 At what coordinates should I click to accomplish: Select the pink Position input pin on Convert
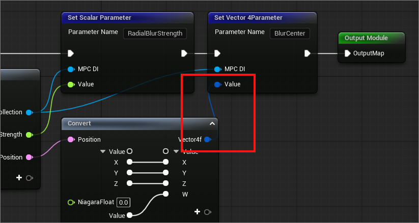coord(71,139)
